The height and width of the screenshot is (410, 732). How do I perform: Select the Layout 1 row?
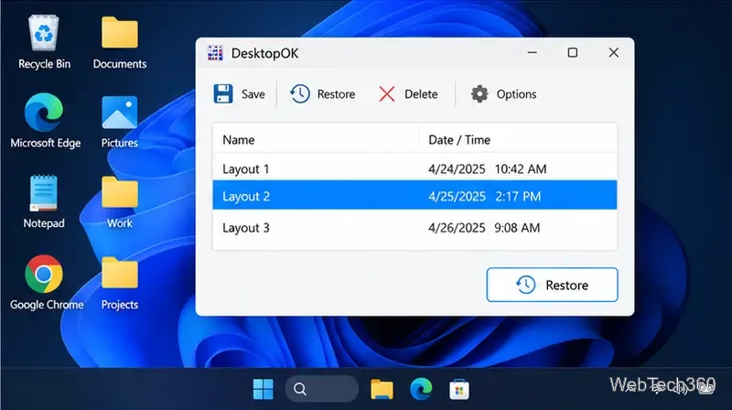tap(414, 168)
